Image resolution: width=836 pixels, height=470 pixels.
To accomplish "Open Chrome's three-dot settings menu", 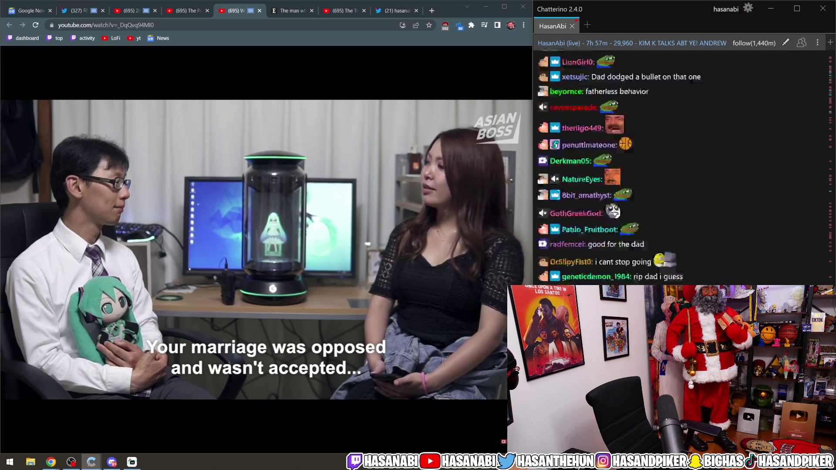I will pos(523,25).
